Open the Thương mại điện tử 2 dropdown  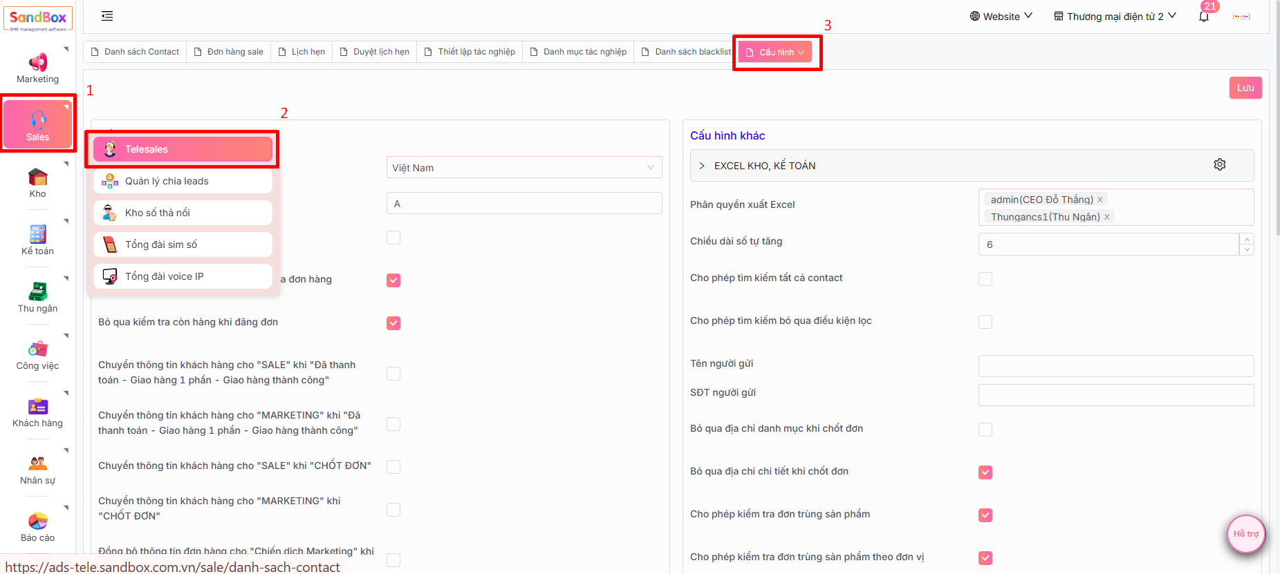coord(1114,16)
